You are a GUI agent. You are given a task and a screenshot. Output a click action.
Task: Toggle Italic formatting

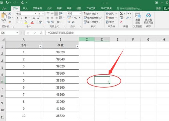pos(21,18)
